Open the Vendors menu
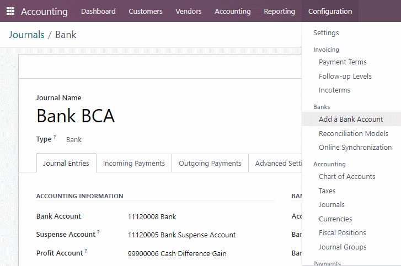The width and height of the screenshot is (401, 266). [x=189, y=11]
